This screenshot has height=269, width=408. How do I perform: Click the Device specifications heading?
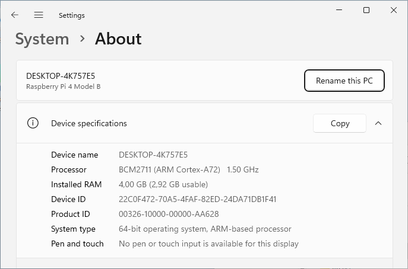(89, 123)
